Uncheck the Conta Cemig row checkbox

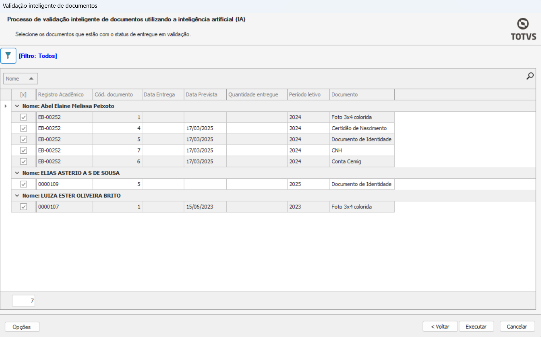24,162
